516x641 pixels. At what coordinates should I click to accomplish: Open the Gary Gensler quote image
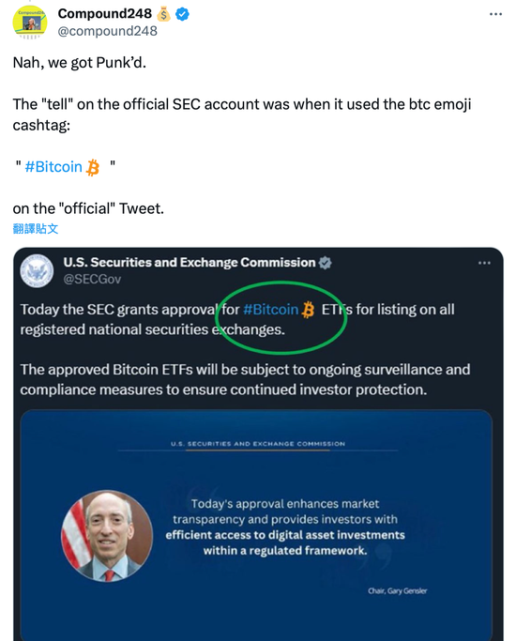256,525
